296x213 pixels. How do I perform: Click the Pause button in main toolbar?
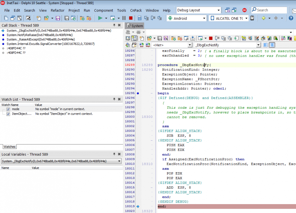click(124, 18)
